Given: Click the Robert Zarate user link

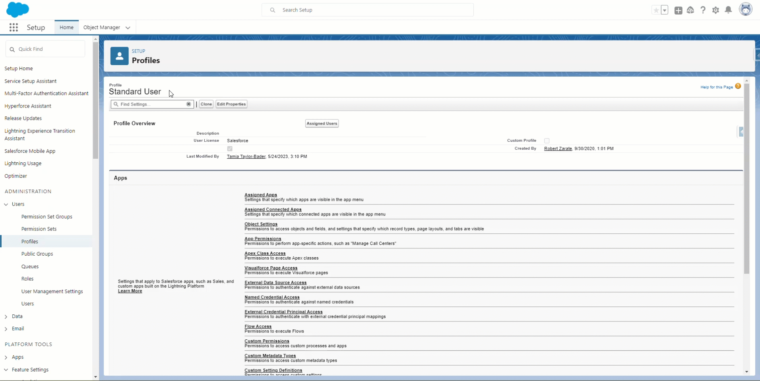Looking at the screenshot, I should point(558,148).
